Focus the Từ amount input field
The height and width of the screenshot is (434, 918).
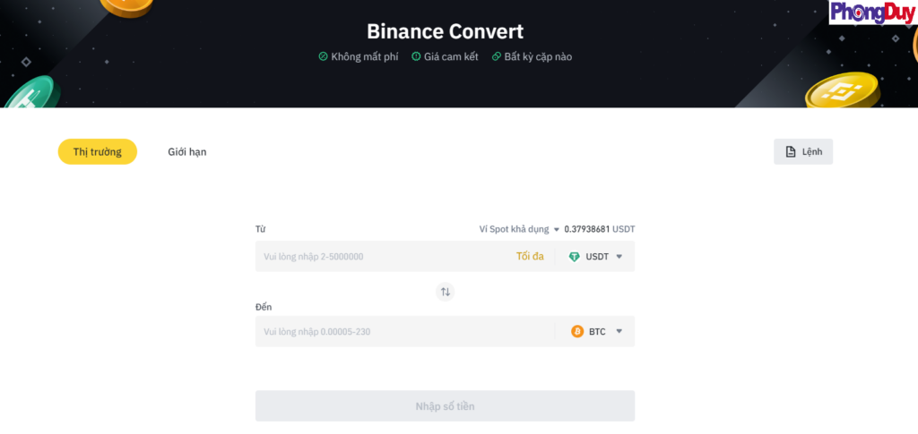pos(381,257)
